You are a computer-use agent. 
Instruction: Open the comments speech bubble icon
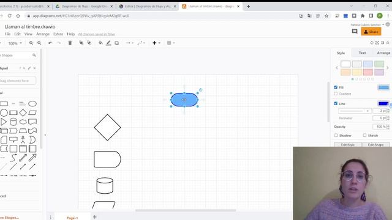(355, 31)
